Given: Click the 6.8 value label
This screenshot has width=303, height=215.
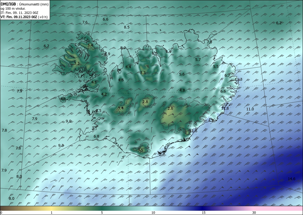Looking at the screenshot, I should (96, 136).
